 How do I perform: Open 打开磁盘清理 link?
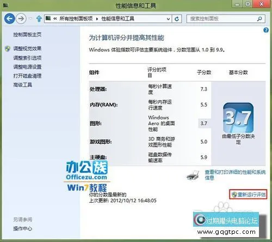click(27, 76)
